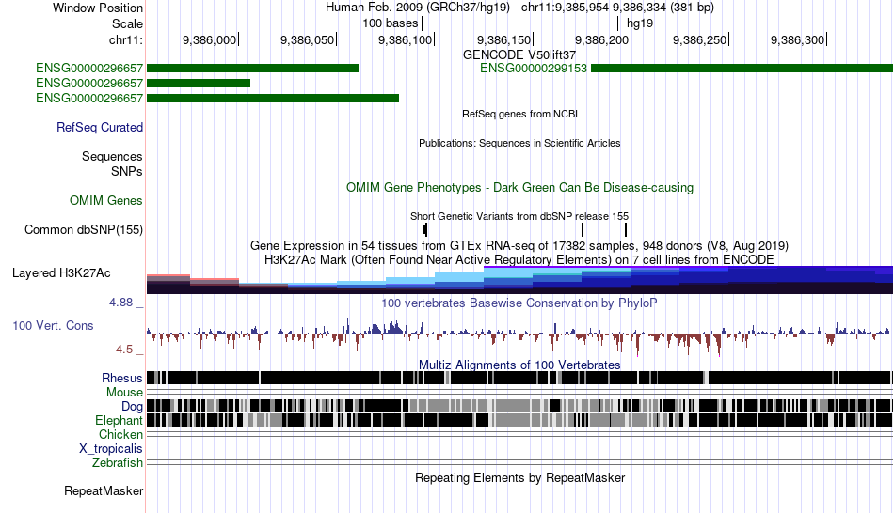Click the top ENSG00000296657 green bar

pyautogui.click(x=252, y=69)
